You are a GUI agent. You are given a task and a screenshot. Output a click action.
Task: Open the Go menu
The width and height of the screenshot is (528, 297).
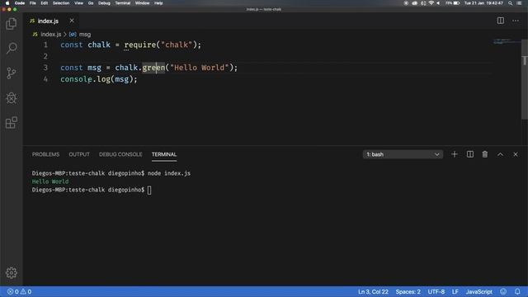(91, 3)
